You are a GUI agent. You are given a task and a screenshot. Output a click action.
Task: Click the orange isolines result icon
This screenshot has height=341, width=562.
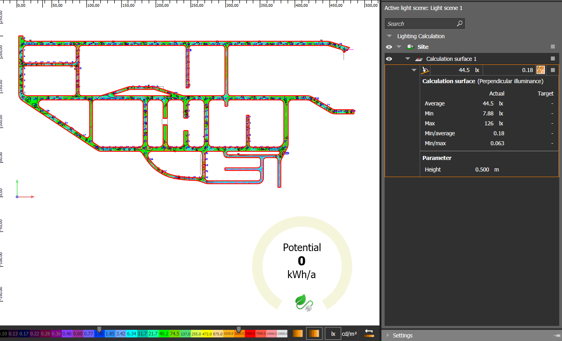click(540, 70)
